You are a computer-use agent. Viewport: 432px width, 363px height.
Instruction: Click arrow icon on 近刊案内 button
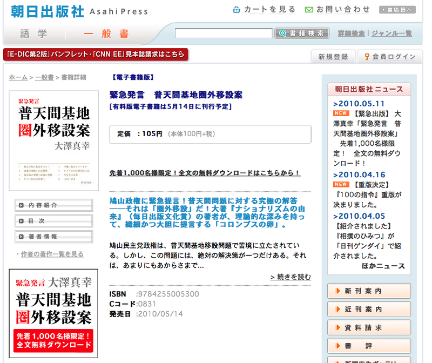click(x=337, y=310)
